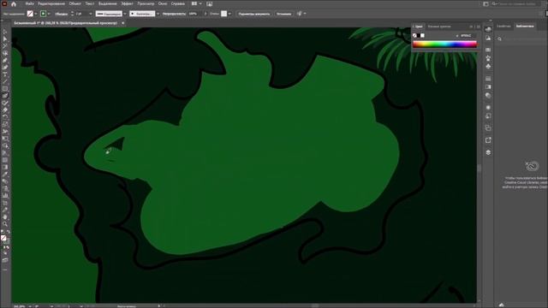Activate the fill/stroke box in toolbar

coord(3,238)
